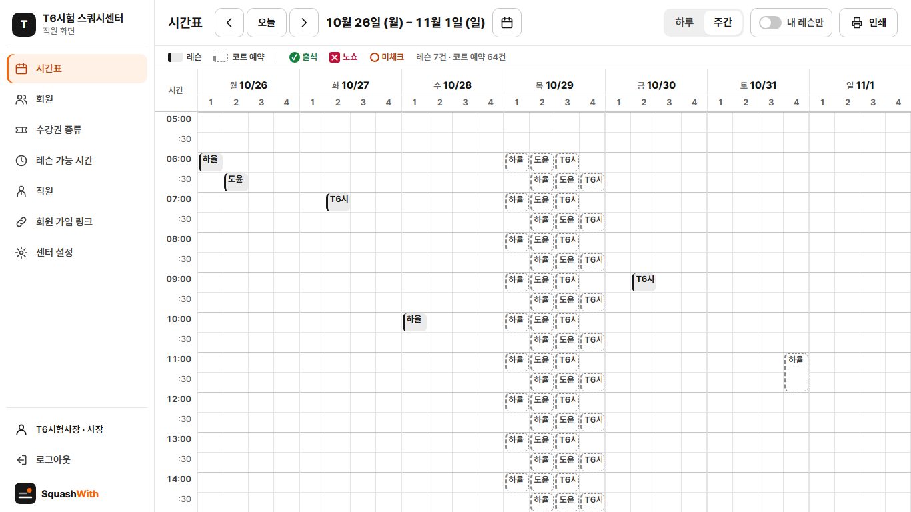Click the 05:00 time label

pyautogui.click(x=179, y=119)
